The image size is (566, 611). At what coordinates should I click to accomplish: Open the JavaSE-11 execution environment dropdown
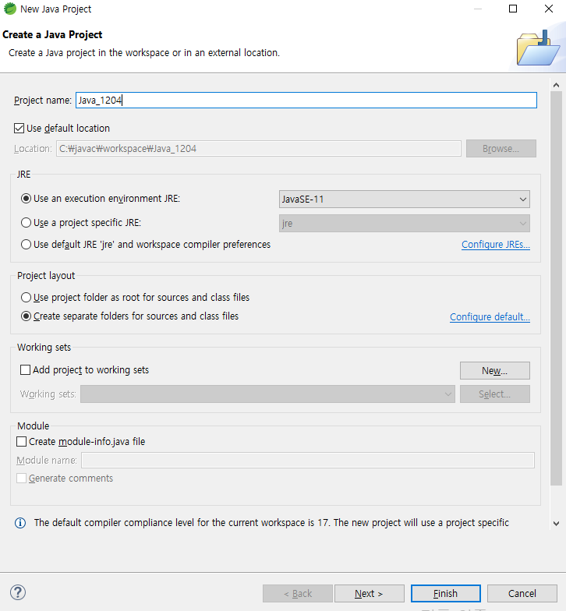[x=404, y=200]
